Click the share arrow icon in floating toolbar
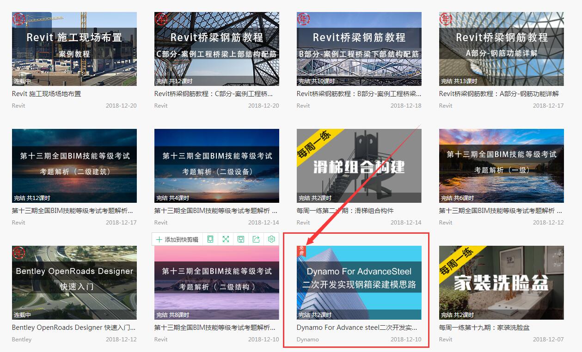This screenshot has width=582, height=352. point(256,239)
